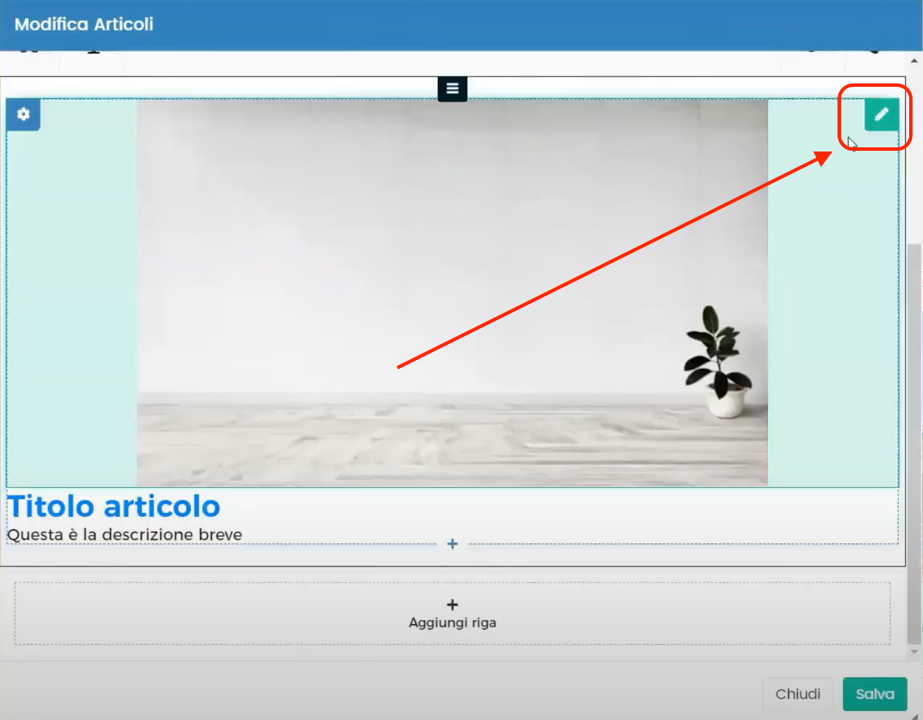Click the hamburger row handle icon
Image resolution: width=923 pixels, height=720 pixels.
coord(452,88)
